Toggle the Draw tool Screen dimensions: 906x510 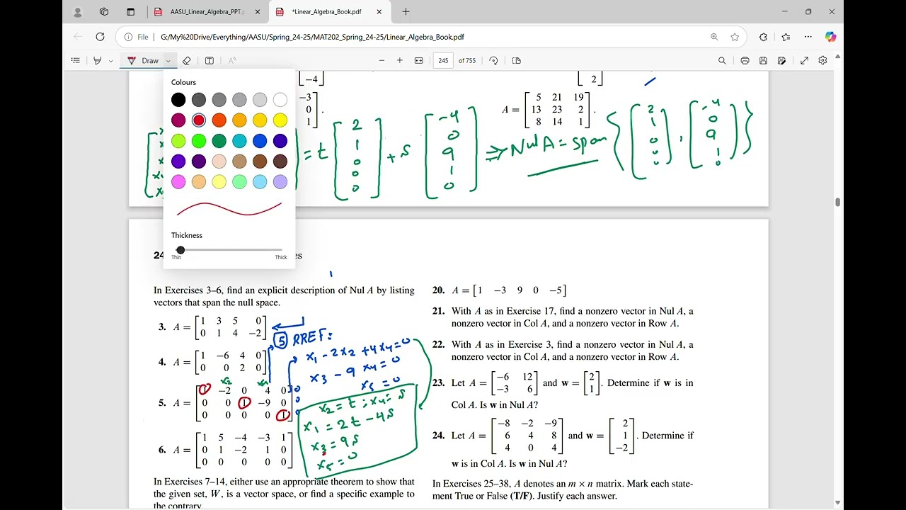click(x=142, y=61)
